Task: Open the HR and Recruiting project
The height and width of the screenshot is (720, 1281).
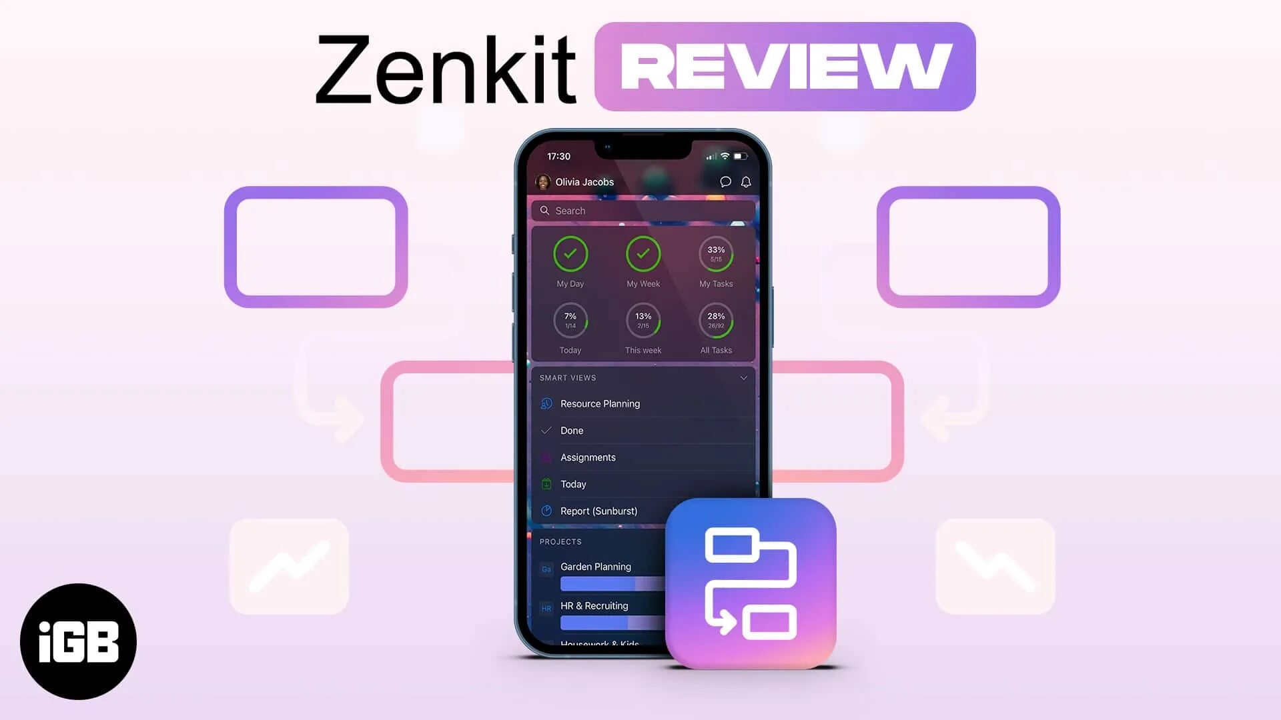Action: 594,605
